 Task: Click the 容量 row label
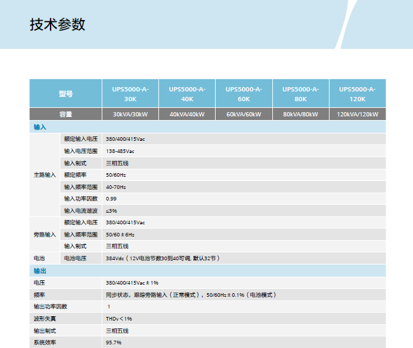click(x=66, y=115)
